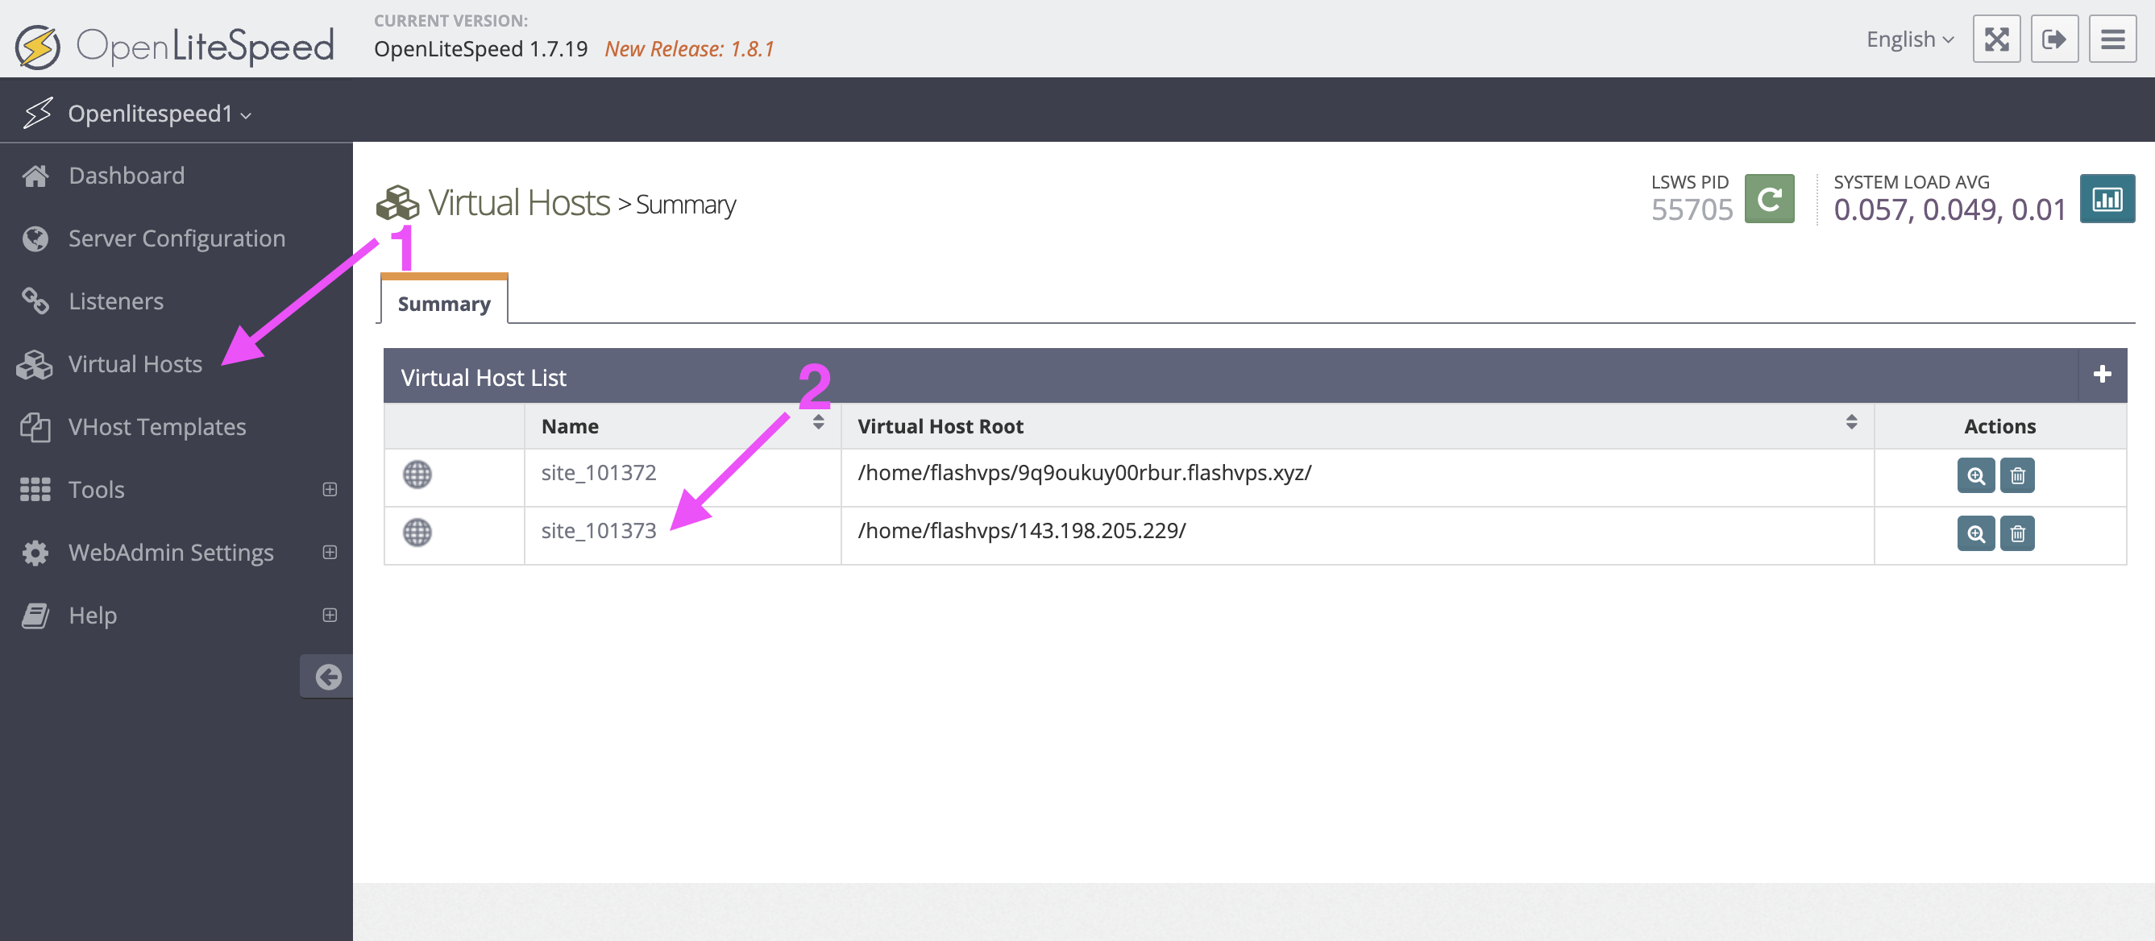Sort the list by Name column
This screenshot has width=2155, height=941.
[817, 423]
